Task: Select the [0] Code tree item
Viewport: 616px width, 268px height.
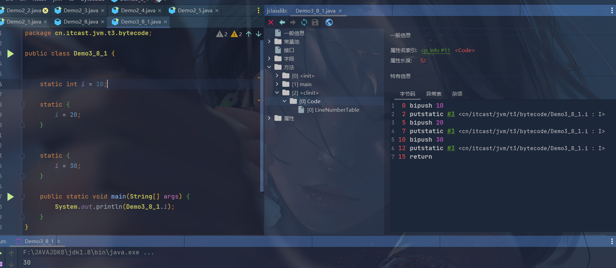Action: tap(310, 101)
